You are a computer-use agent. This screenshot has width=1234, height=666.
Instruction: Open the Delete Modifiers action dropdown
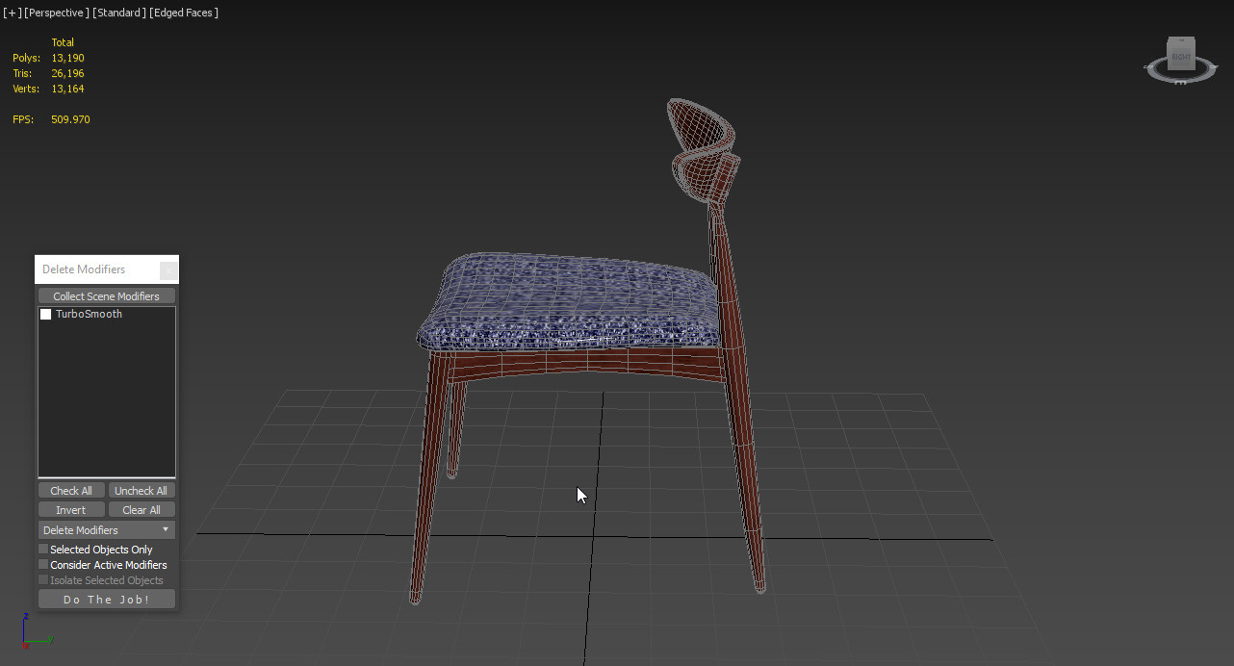point(106,529)
